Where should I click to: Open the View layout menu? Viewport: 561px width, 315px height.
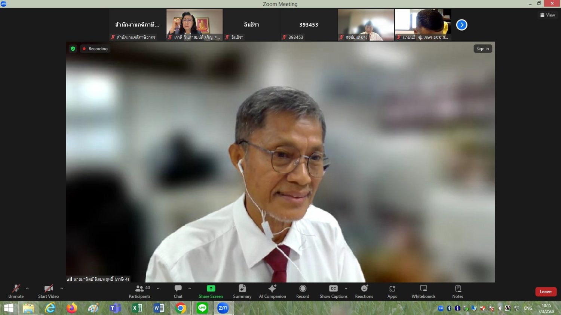(548, 15)
